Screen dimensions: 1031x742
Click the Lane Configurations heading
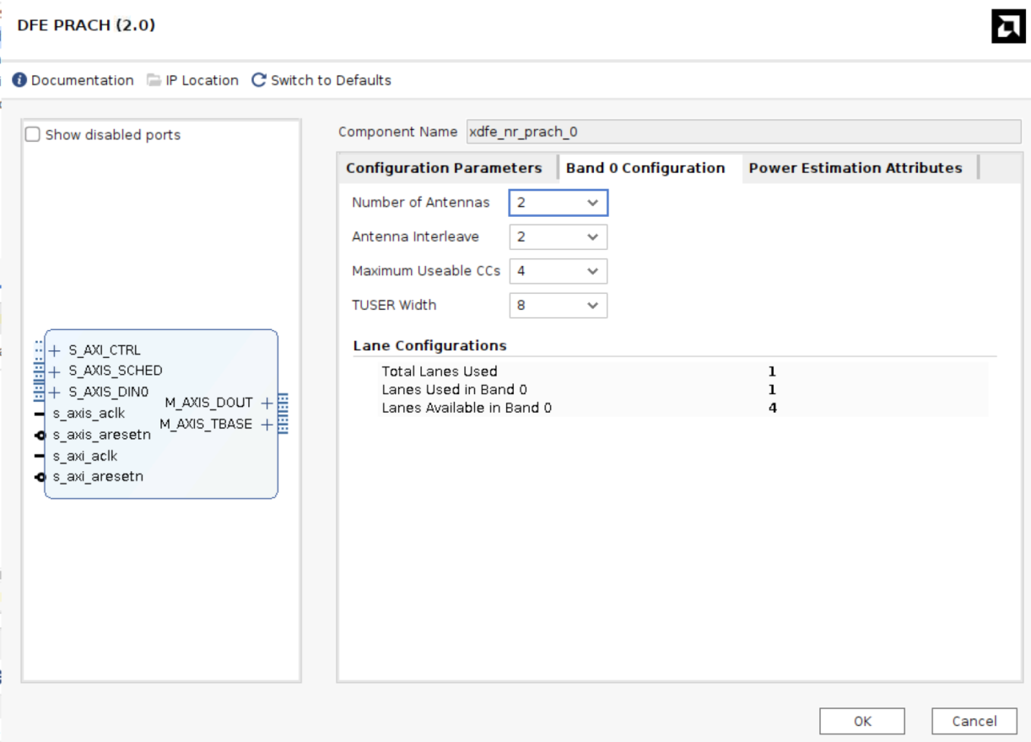pyautogui.click(x=430, y=346)
